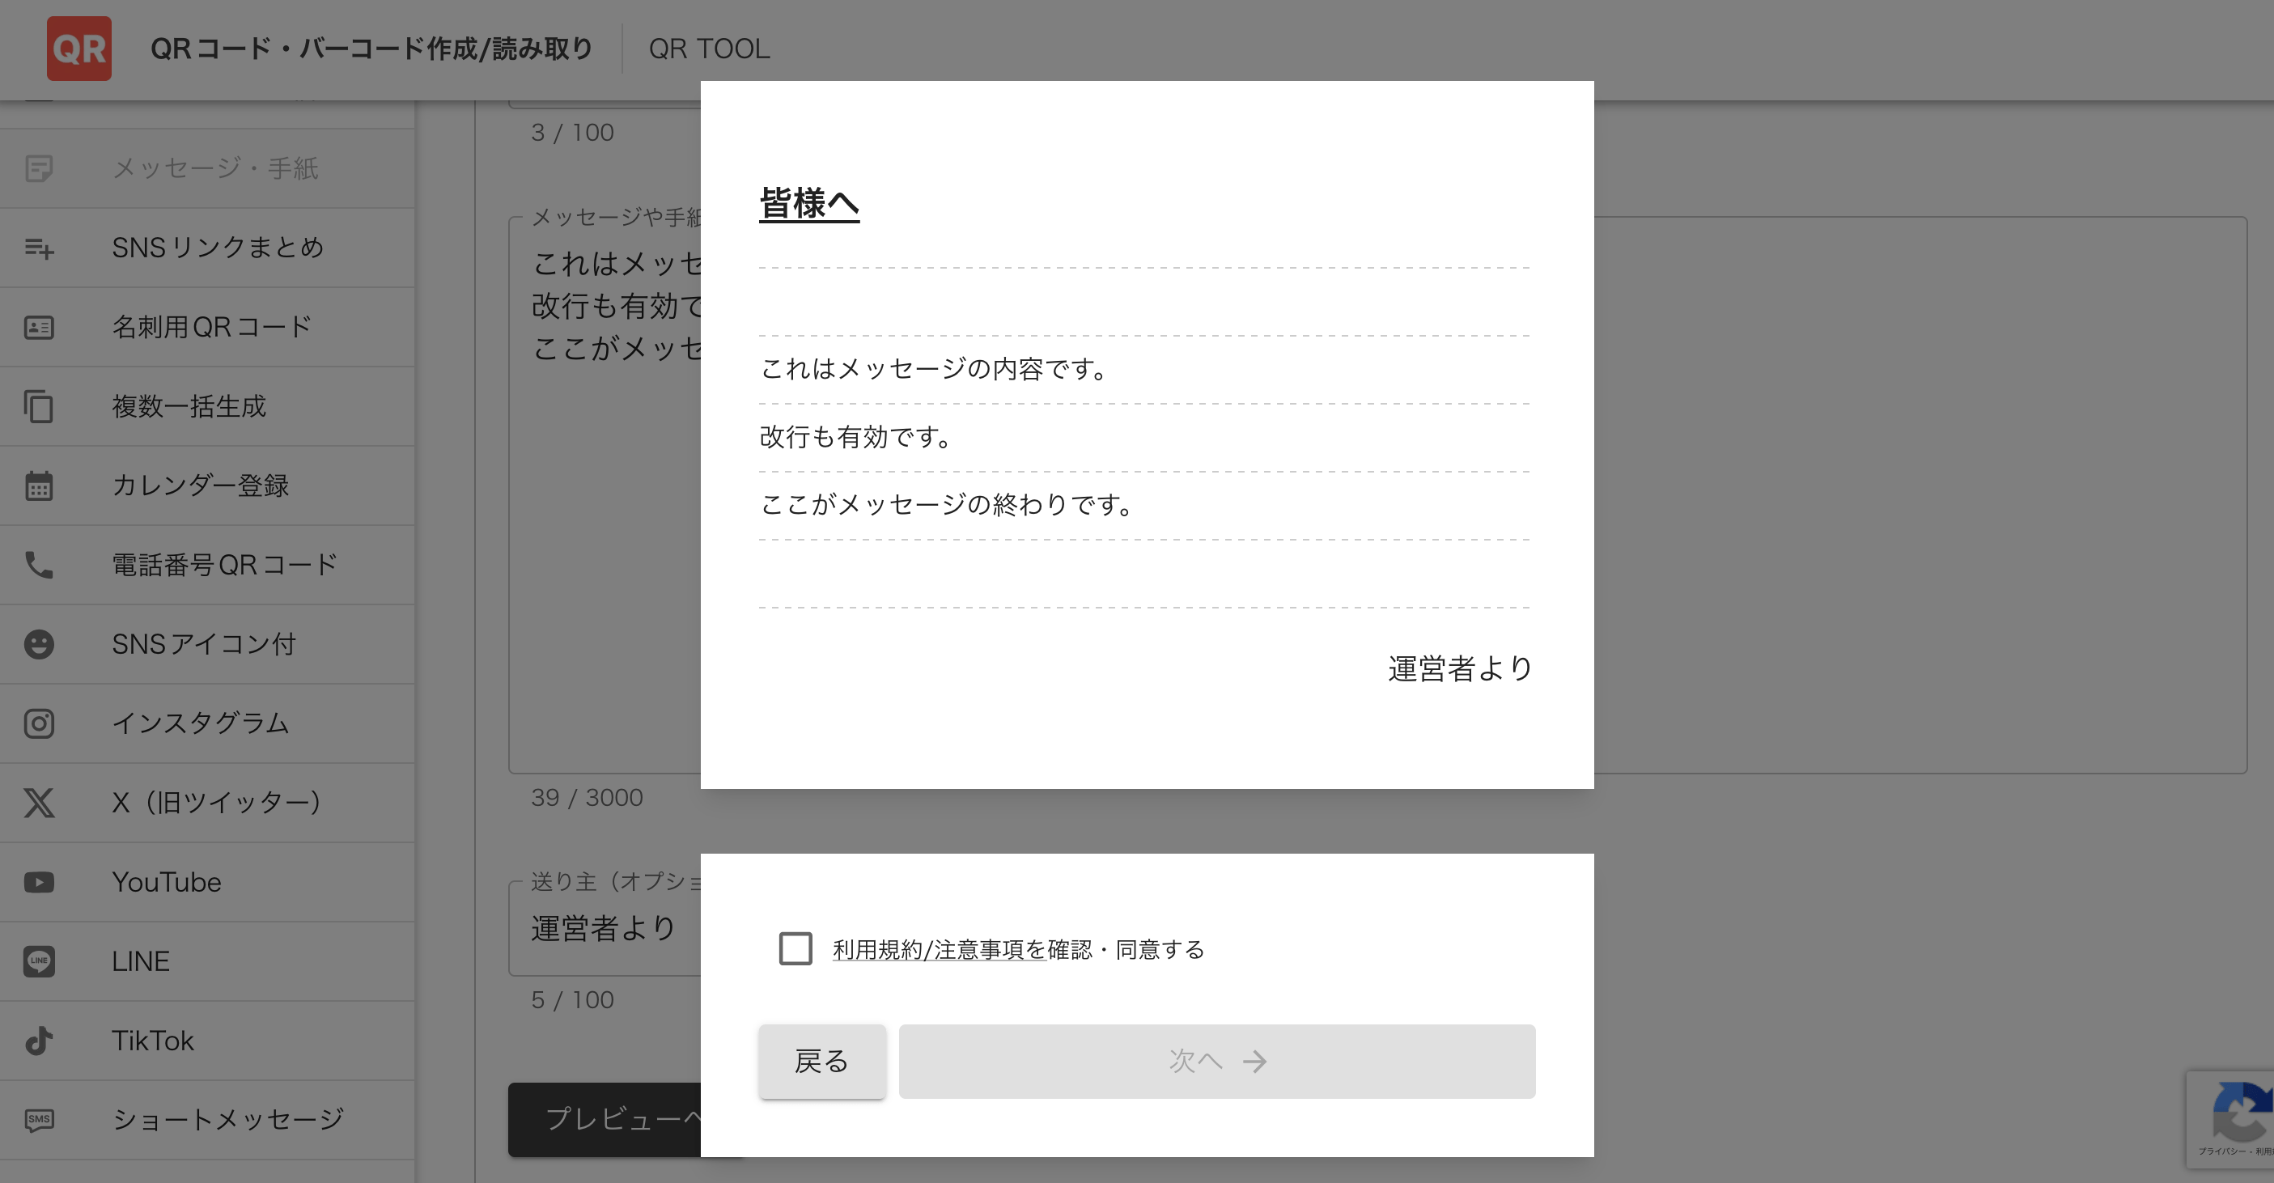The image size is (2274, 1183).
Task: Select the copy icon for 複数一括生成
Action: coord(39,405)
